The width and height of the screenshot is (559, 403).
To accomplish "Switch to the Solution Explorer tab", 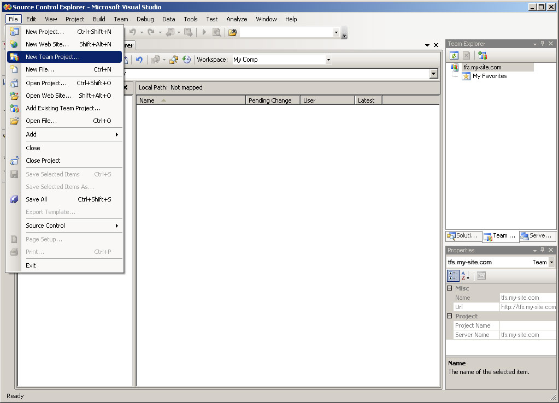I will click(463, 235).
